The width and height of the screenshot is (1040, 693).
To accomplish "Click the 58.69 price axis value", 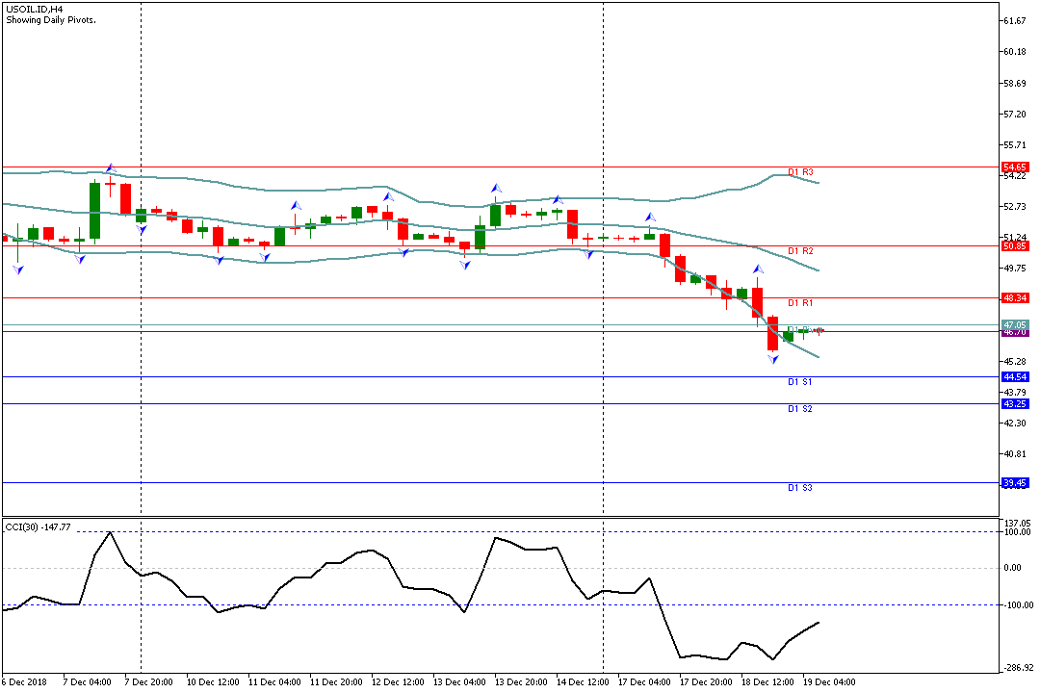I will coord(1015,84).
